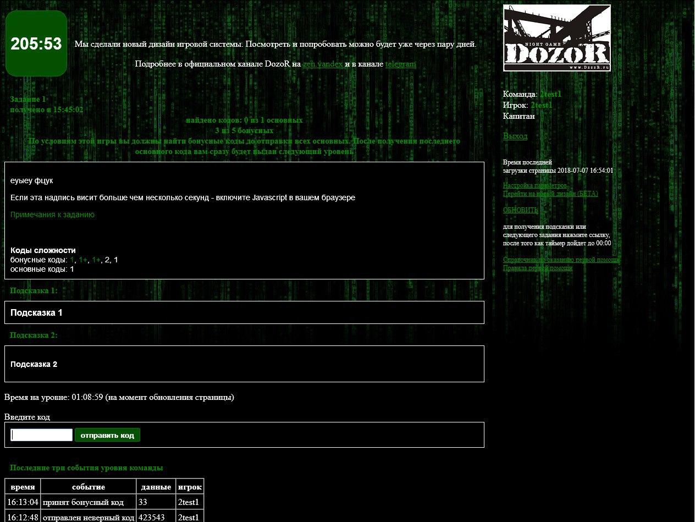The width and height of the screenshot is (695, 522).
Task: Click the Подсказка 1 hint box
Action: (244, 312)
